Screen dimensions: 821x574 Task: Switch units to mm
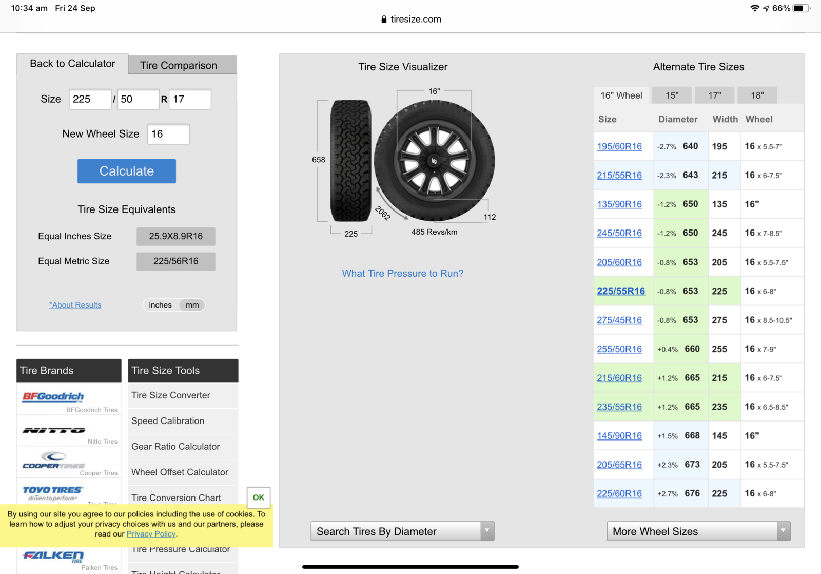coord(192,305)
